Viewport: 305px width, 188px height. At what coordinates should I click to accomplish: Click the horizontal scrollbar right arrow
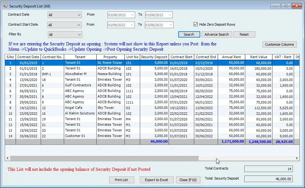click(297, 158)
